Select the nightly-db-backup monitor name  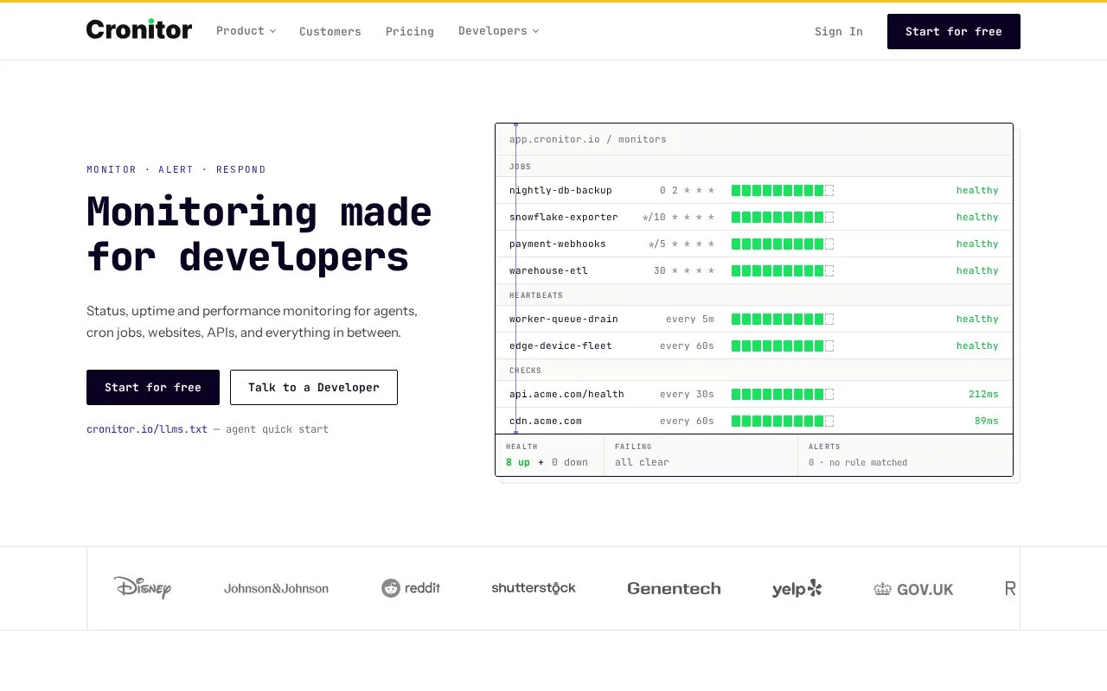tap(560, 191)
